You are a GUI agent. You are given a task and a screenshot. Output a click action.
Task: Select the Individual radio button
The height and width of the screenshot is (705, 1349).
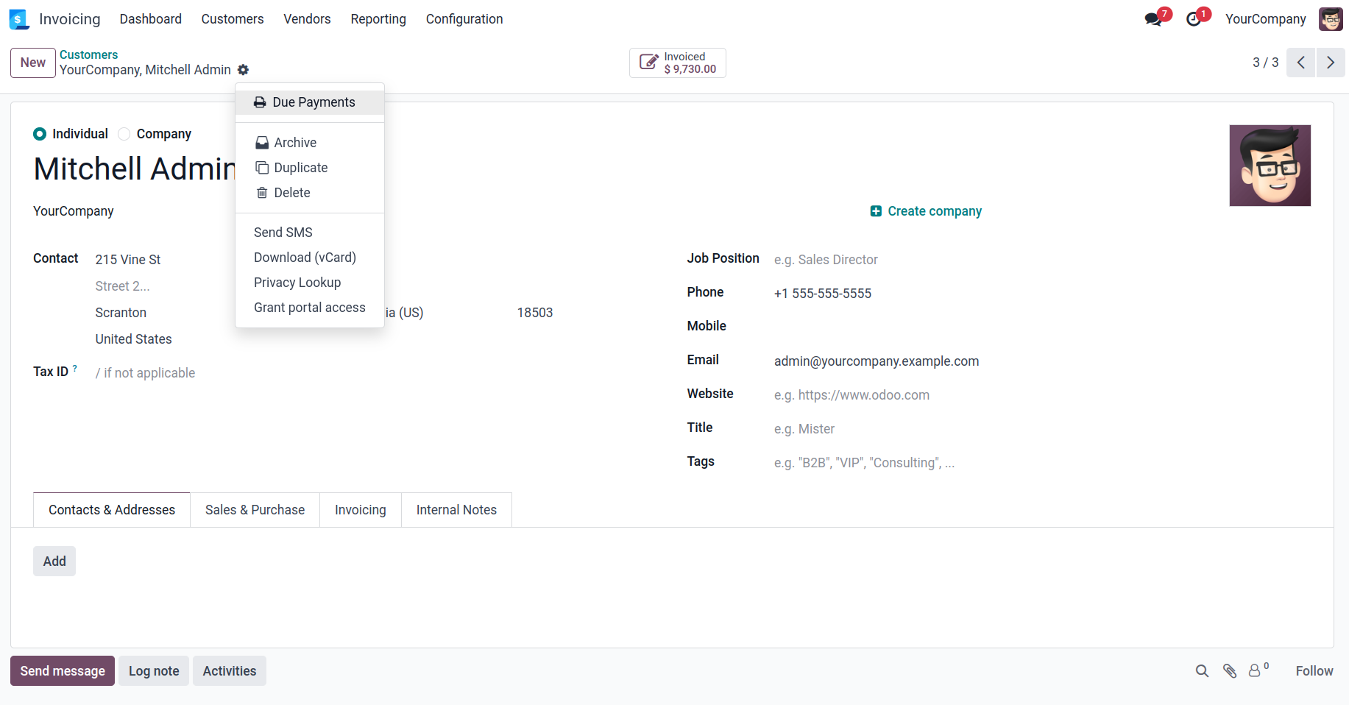click(x=40, y=134)
